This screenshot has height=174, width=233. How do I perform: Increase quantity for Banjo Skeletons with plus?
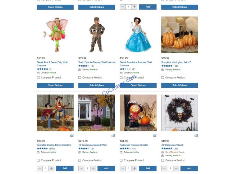click(x=51, y=168)
